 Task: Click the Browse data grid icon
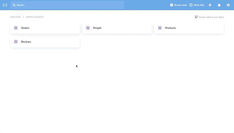tap(171, 5)
